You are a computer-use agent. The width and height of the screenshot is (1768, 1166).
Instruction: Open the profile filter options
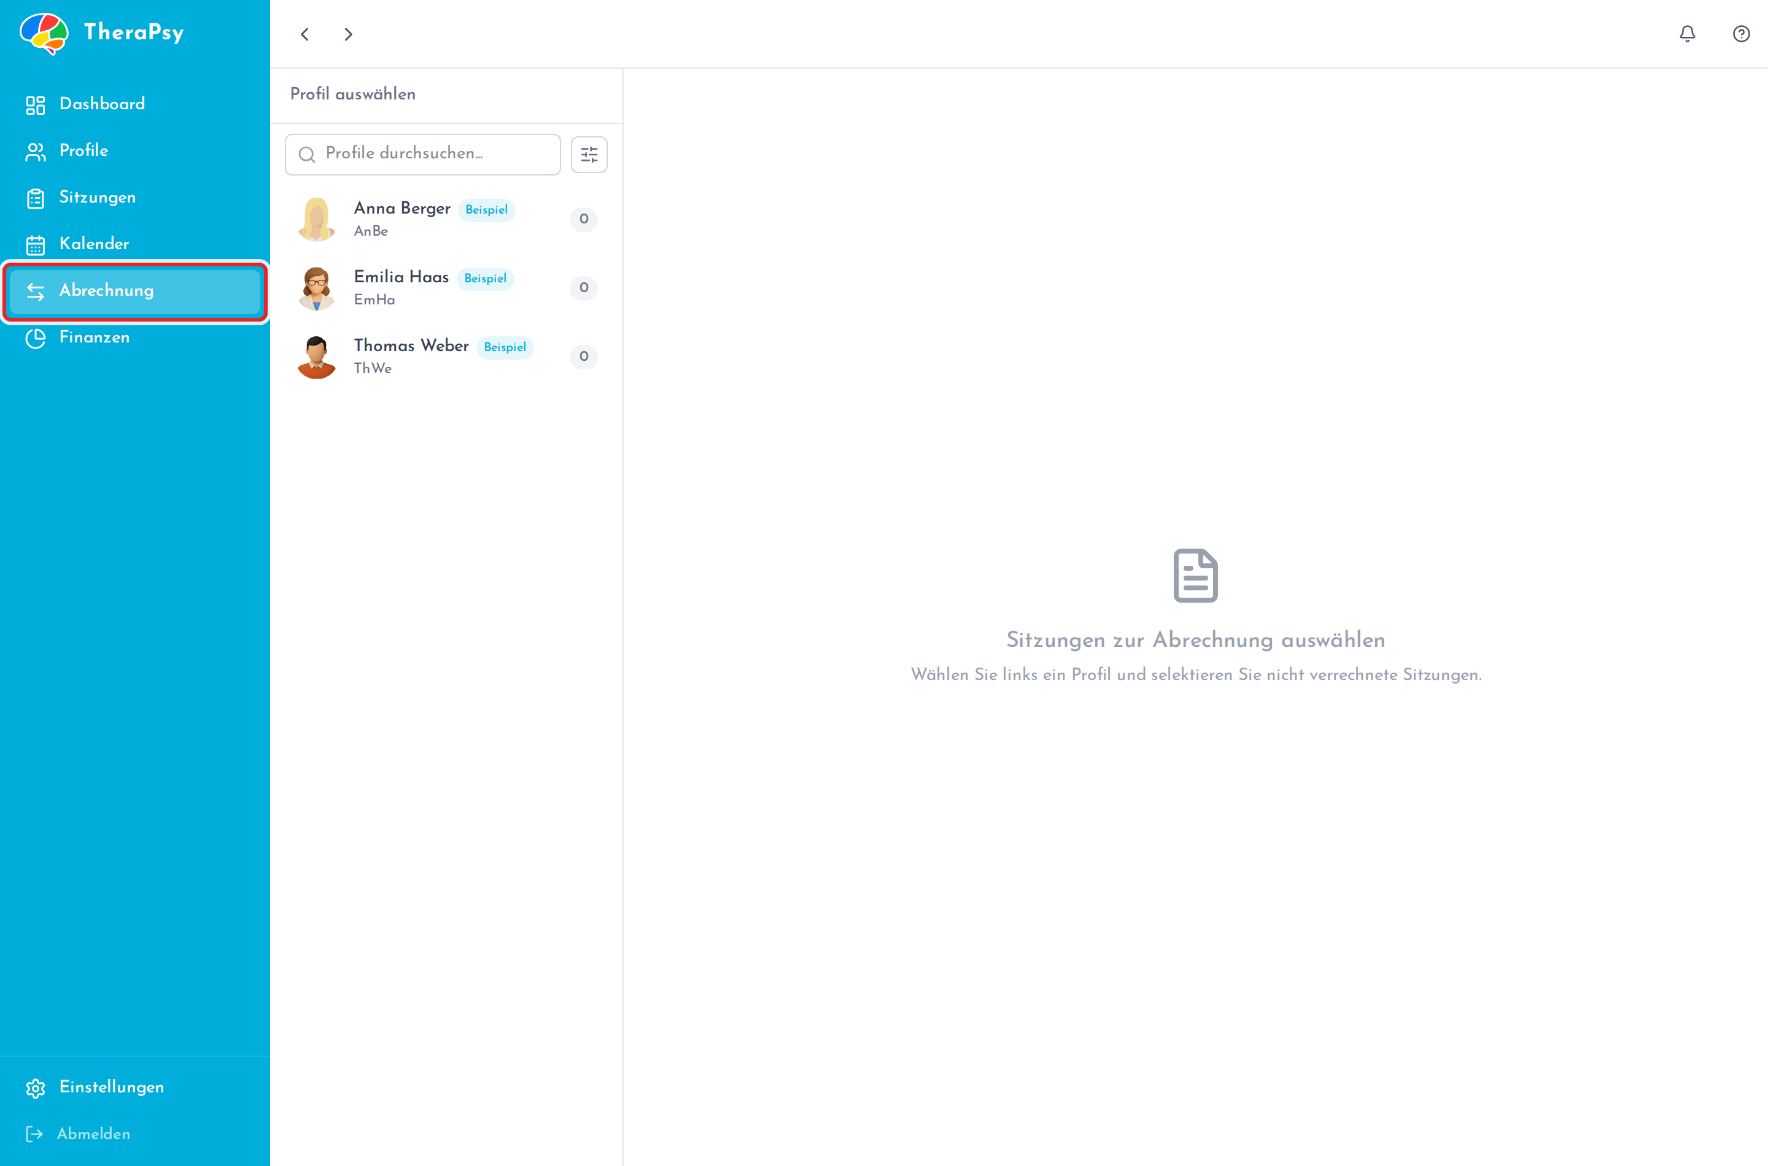589,155
